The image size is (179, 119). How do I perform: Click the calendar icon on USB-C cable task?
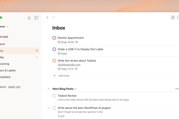(59, 54)
